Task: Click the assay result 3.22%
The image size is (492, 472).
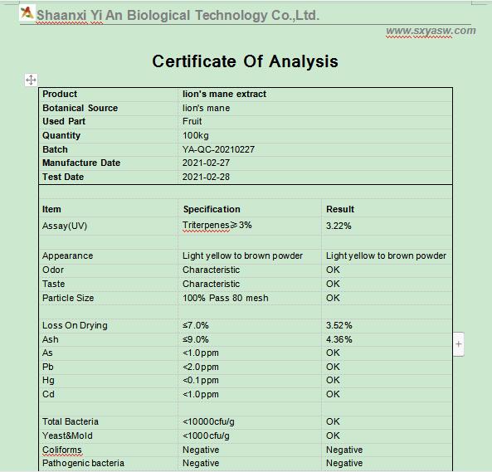Action: [339, 226]
